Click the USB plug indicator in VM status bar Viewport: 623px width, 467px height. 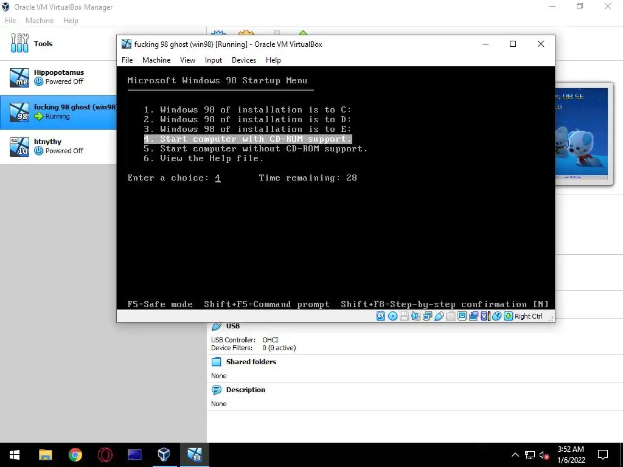439,316
